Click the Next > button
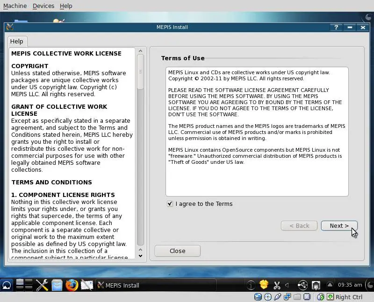Screen dimensions: 374x302 [339, 226]
